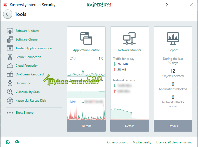Click the Vulnerability Scan magnifier icon
The width and height of the screenshot is (198, 147).
click(10, 92)
